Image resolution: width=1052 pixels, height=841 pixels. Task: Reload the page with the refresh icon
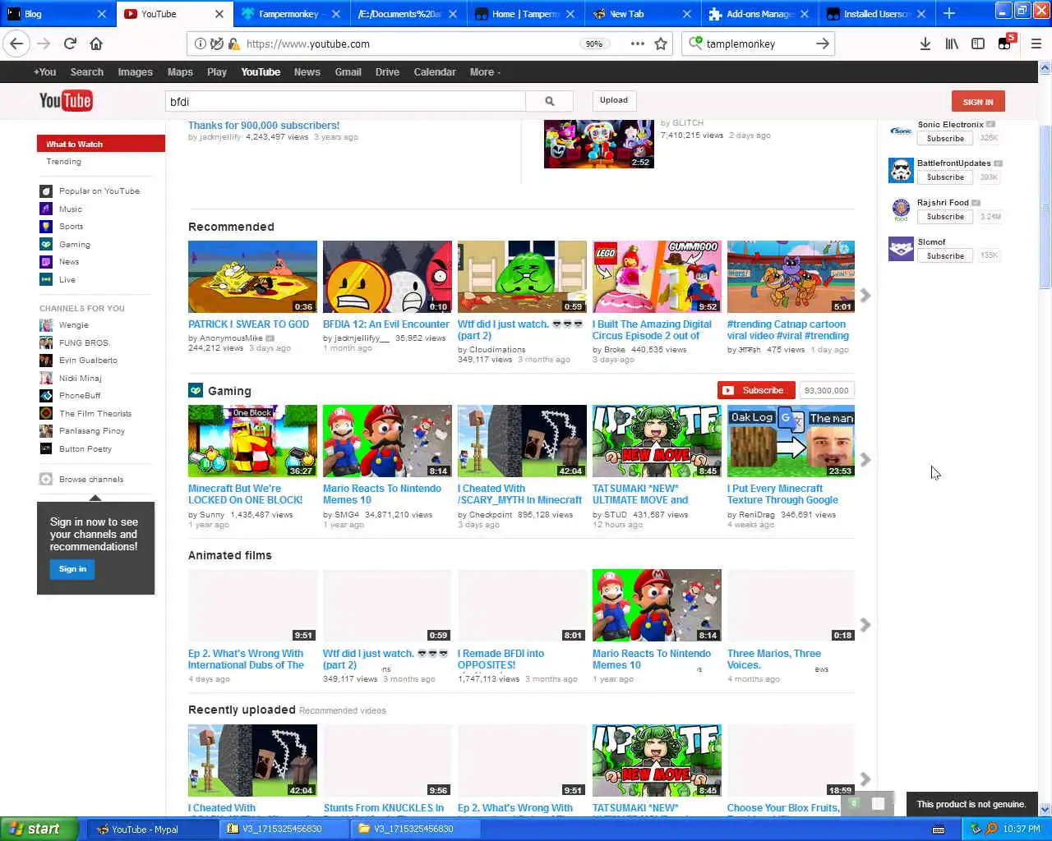(x=70, y=44)
